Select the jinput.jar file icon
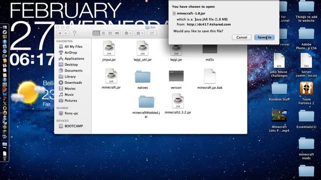Screen dimensions: 321x180 coord(109,48)
